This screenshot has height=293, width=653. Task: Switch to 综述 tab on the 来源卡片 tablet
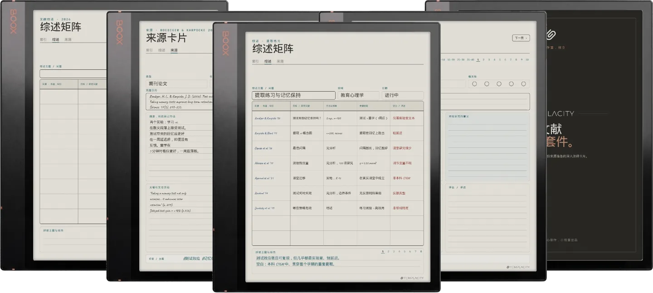pyautogui.click(x=161, y=50)
